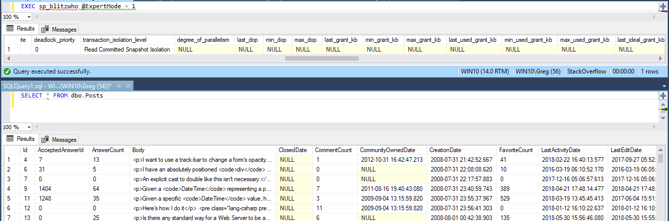Image resolution: width=669 pixels, height=221 pixels.
Task: Select the last_dop column header
Action: (249, 40)
